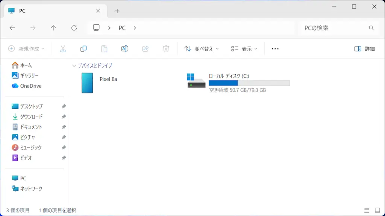385x216 pixels.
Task: Click the 新規作成 new item button
Action: [x=26, y=48]
